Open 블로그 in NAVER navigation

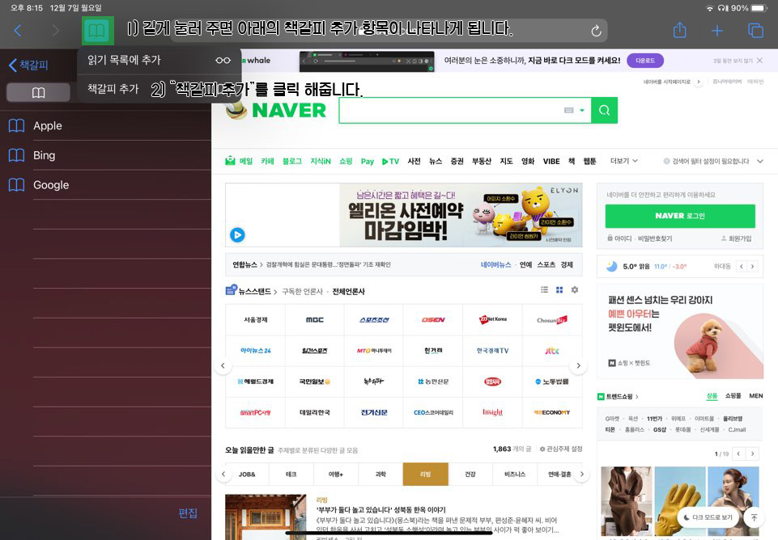pyautogui.click(x=292, y=161)
